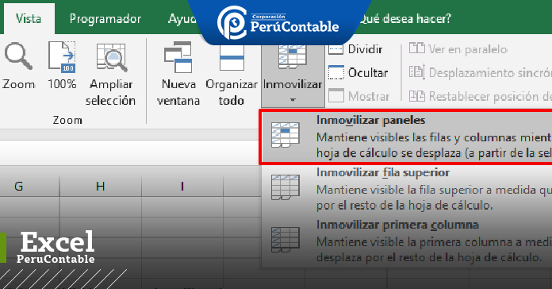
Task: Set zoom to 100% icon
Action: [62, 56]
